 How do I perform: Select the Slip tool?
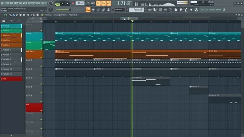24,15
